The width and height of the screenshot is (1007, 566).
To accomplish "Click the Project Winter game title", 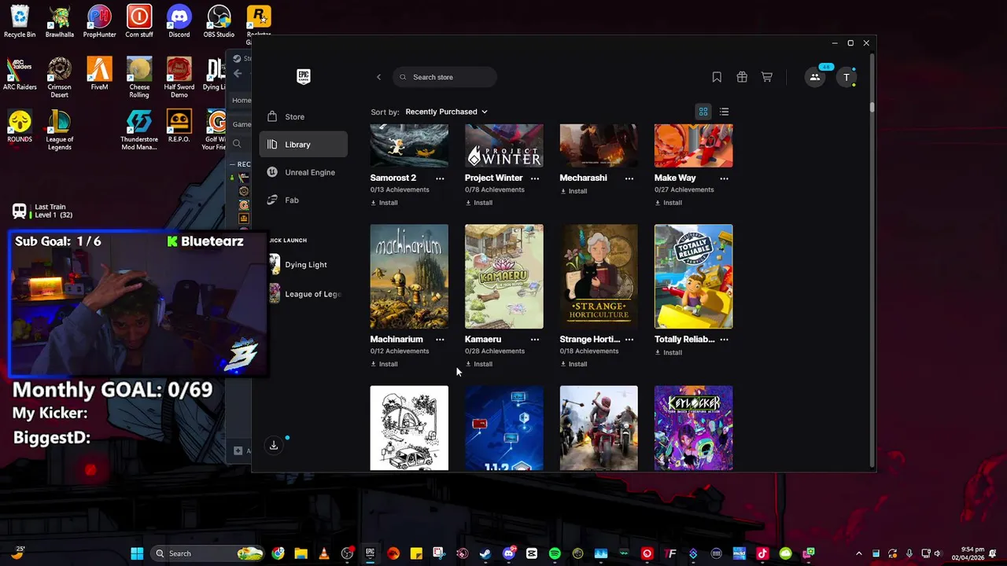I will [x=493, y=178].
